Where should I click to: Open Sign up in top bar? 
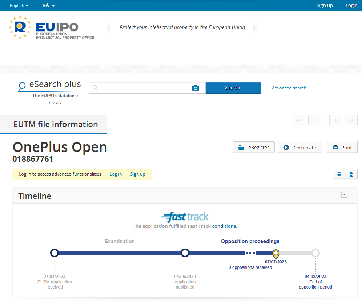point(325,5)
